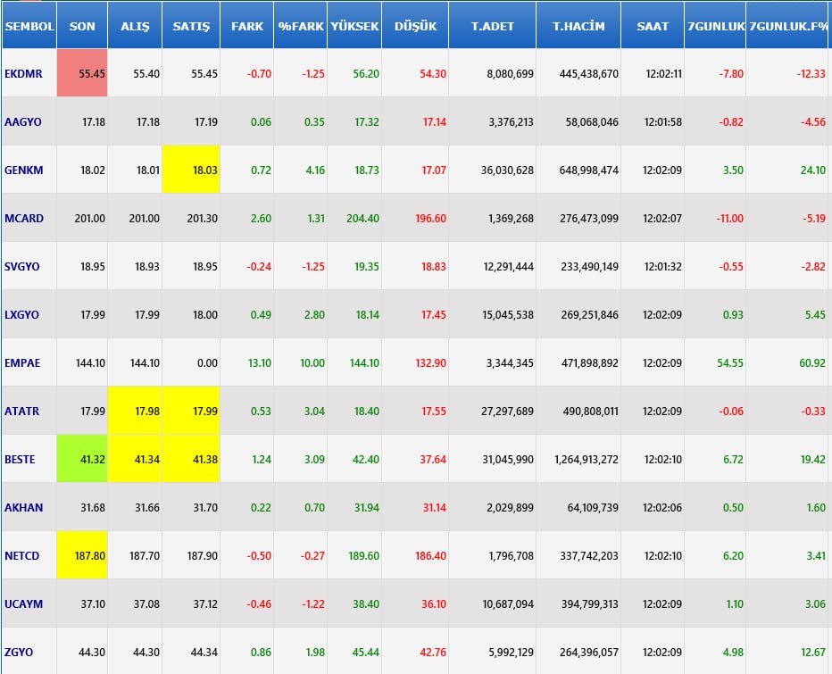Click ZGYO high value 45.44
Image resolution: width=832 pixels, height=674 pixels.
366,653
